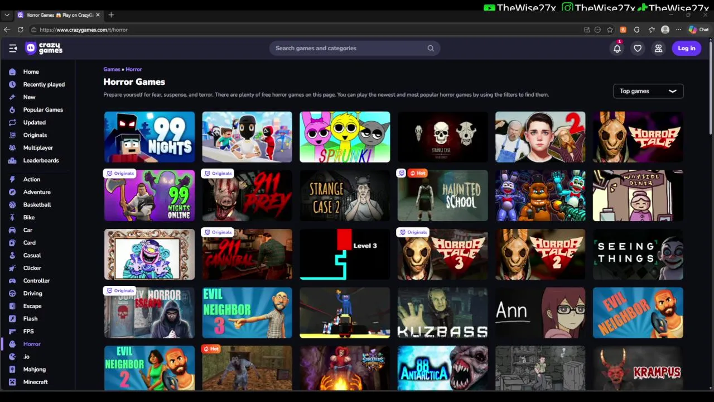Screen dimensions: 714x402
Task: Open the Wayside Diner game thumbnail
Action: coord(638,195)
